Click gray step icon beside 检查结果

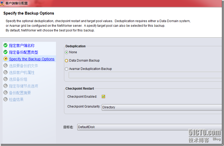pos(5,99)
